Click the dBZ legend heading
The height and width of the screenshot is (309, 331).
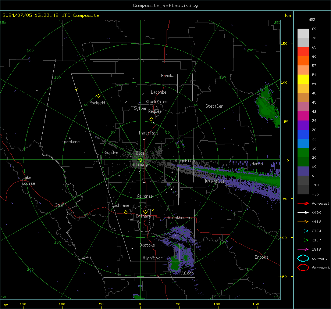point(312,19)
